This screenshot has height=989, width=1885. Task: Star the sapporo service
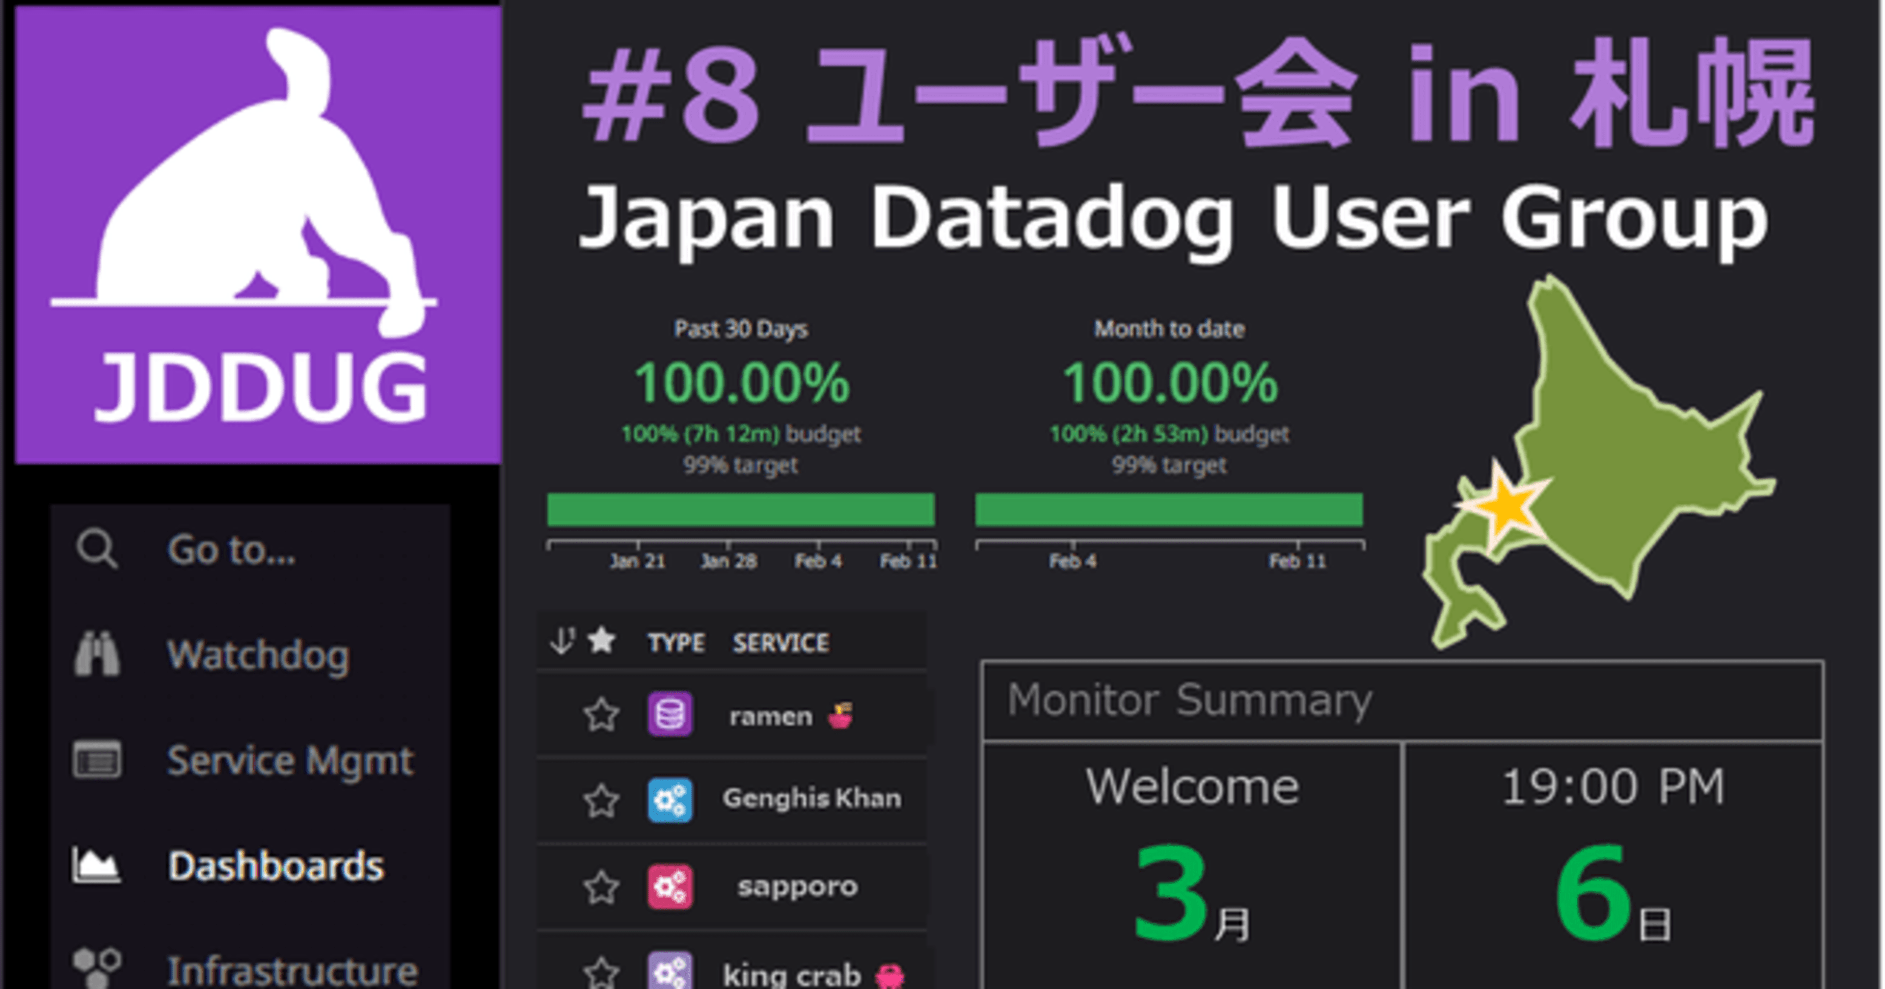(601, 887)
